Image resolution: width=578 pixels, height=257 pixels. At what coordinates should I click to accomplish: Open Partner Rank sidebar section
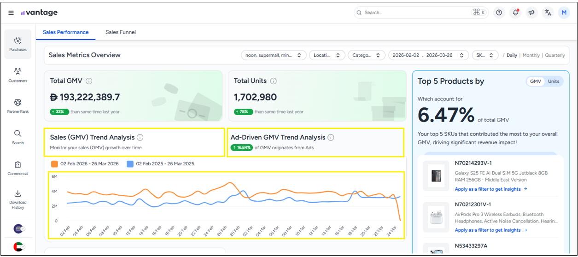click(18, 106)
